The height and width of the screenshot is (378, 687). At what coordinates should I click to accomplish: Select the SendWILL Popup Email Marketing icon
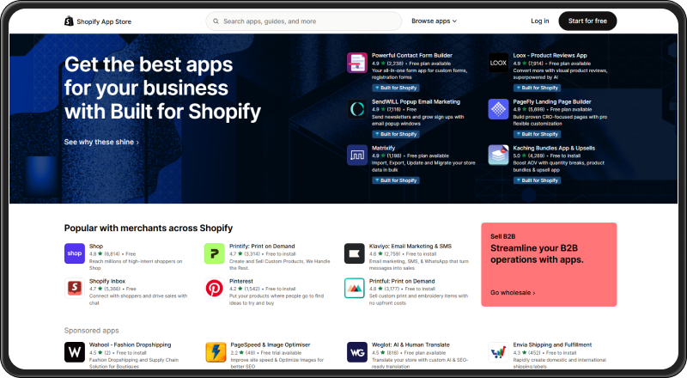tap(357, 109)
